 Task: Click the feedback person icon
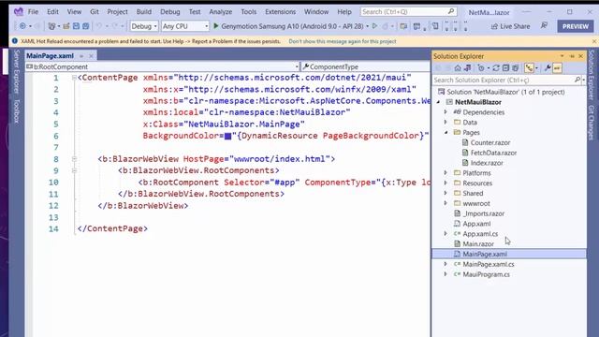[544, 26]
